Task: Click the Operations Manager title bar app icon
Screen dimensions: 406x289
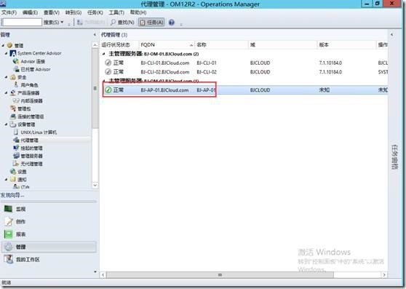Action: pyautogui.click(x=3, y=4)
